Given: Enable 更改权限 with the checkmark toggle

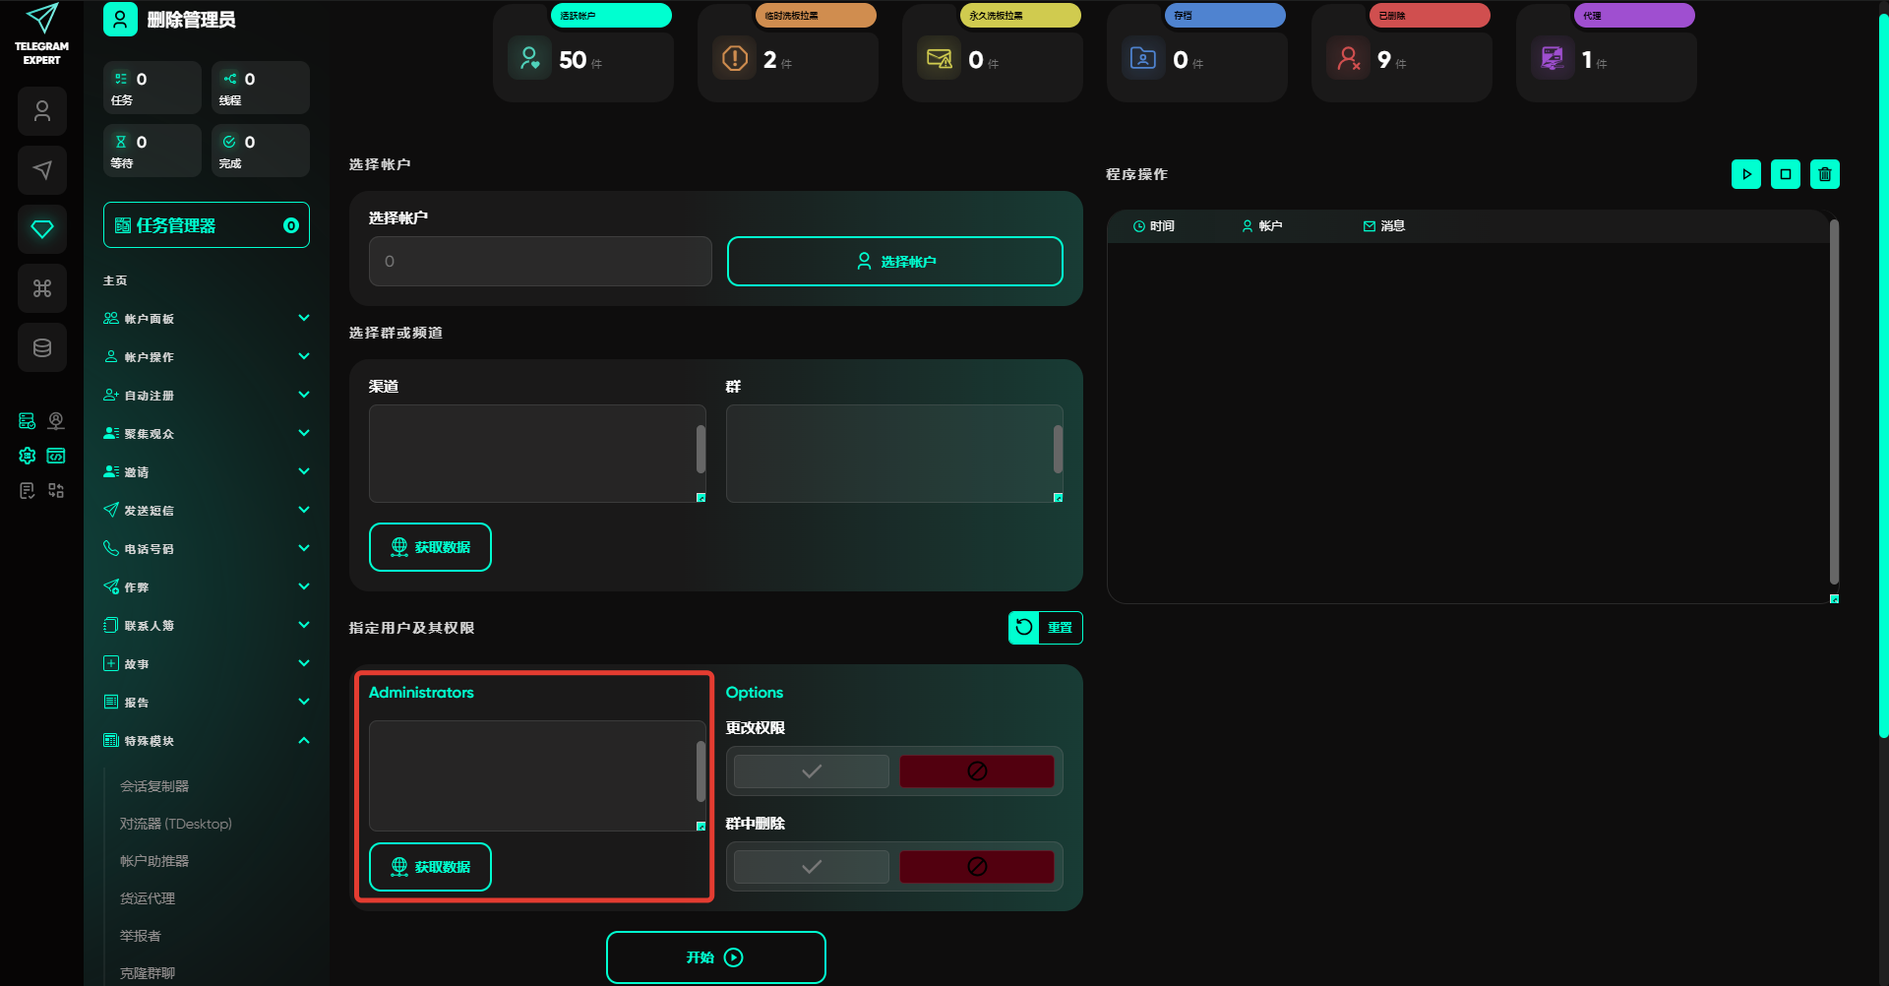Looking at the screenshot, I should pyautogui.click(x=811, y=771).
